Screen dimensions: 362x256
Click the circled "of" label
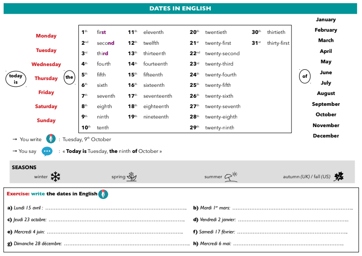305,76
